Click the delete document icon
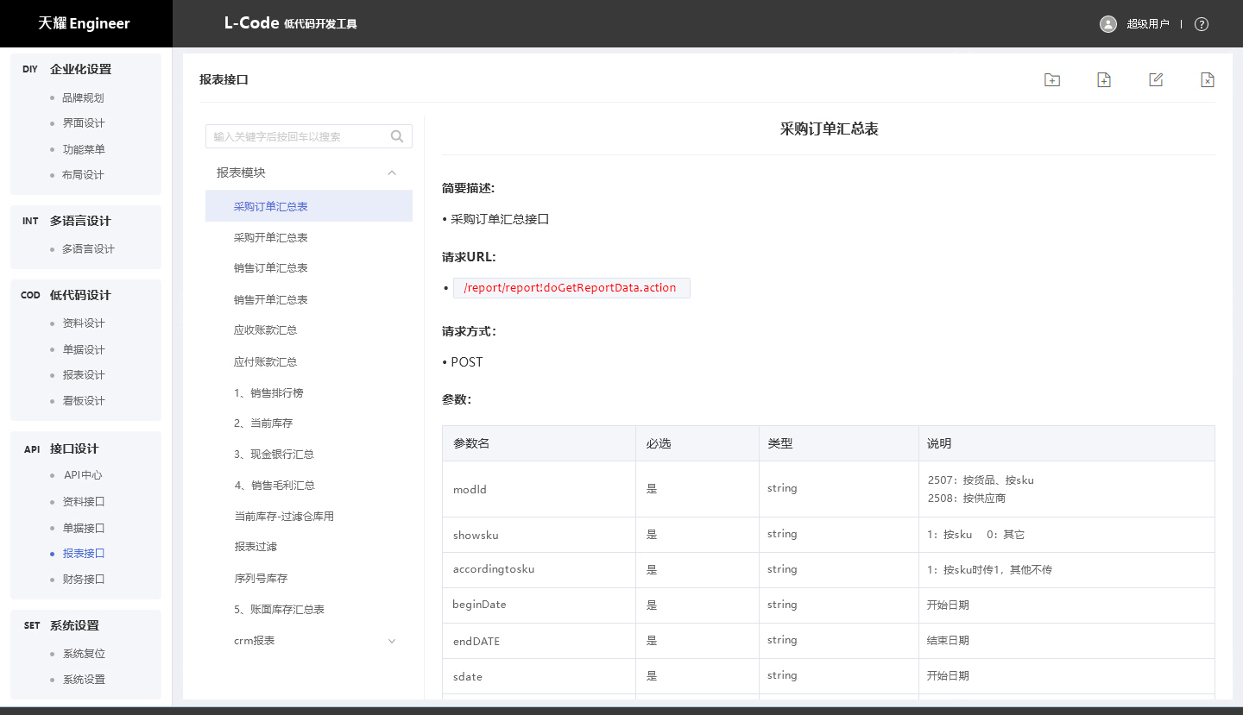Screen dimensions: 1243x715 pos(1208,80)
